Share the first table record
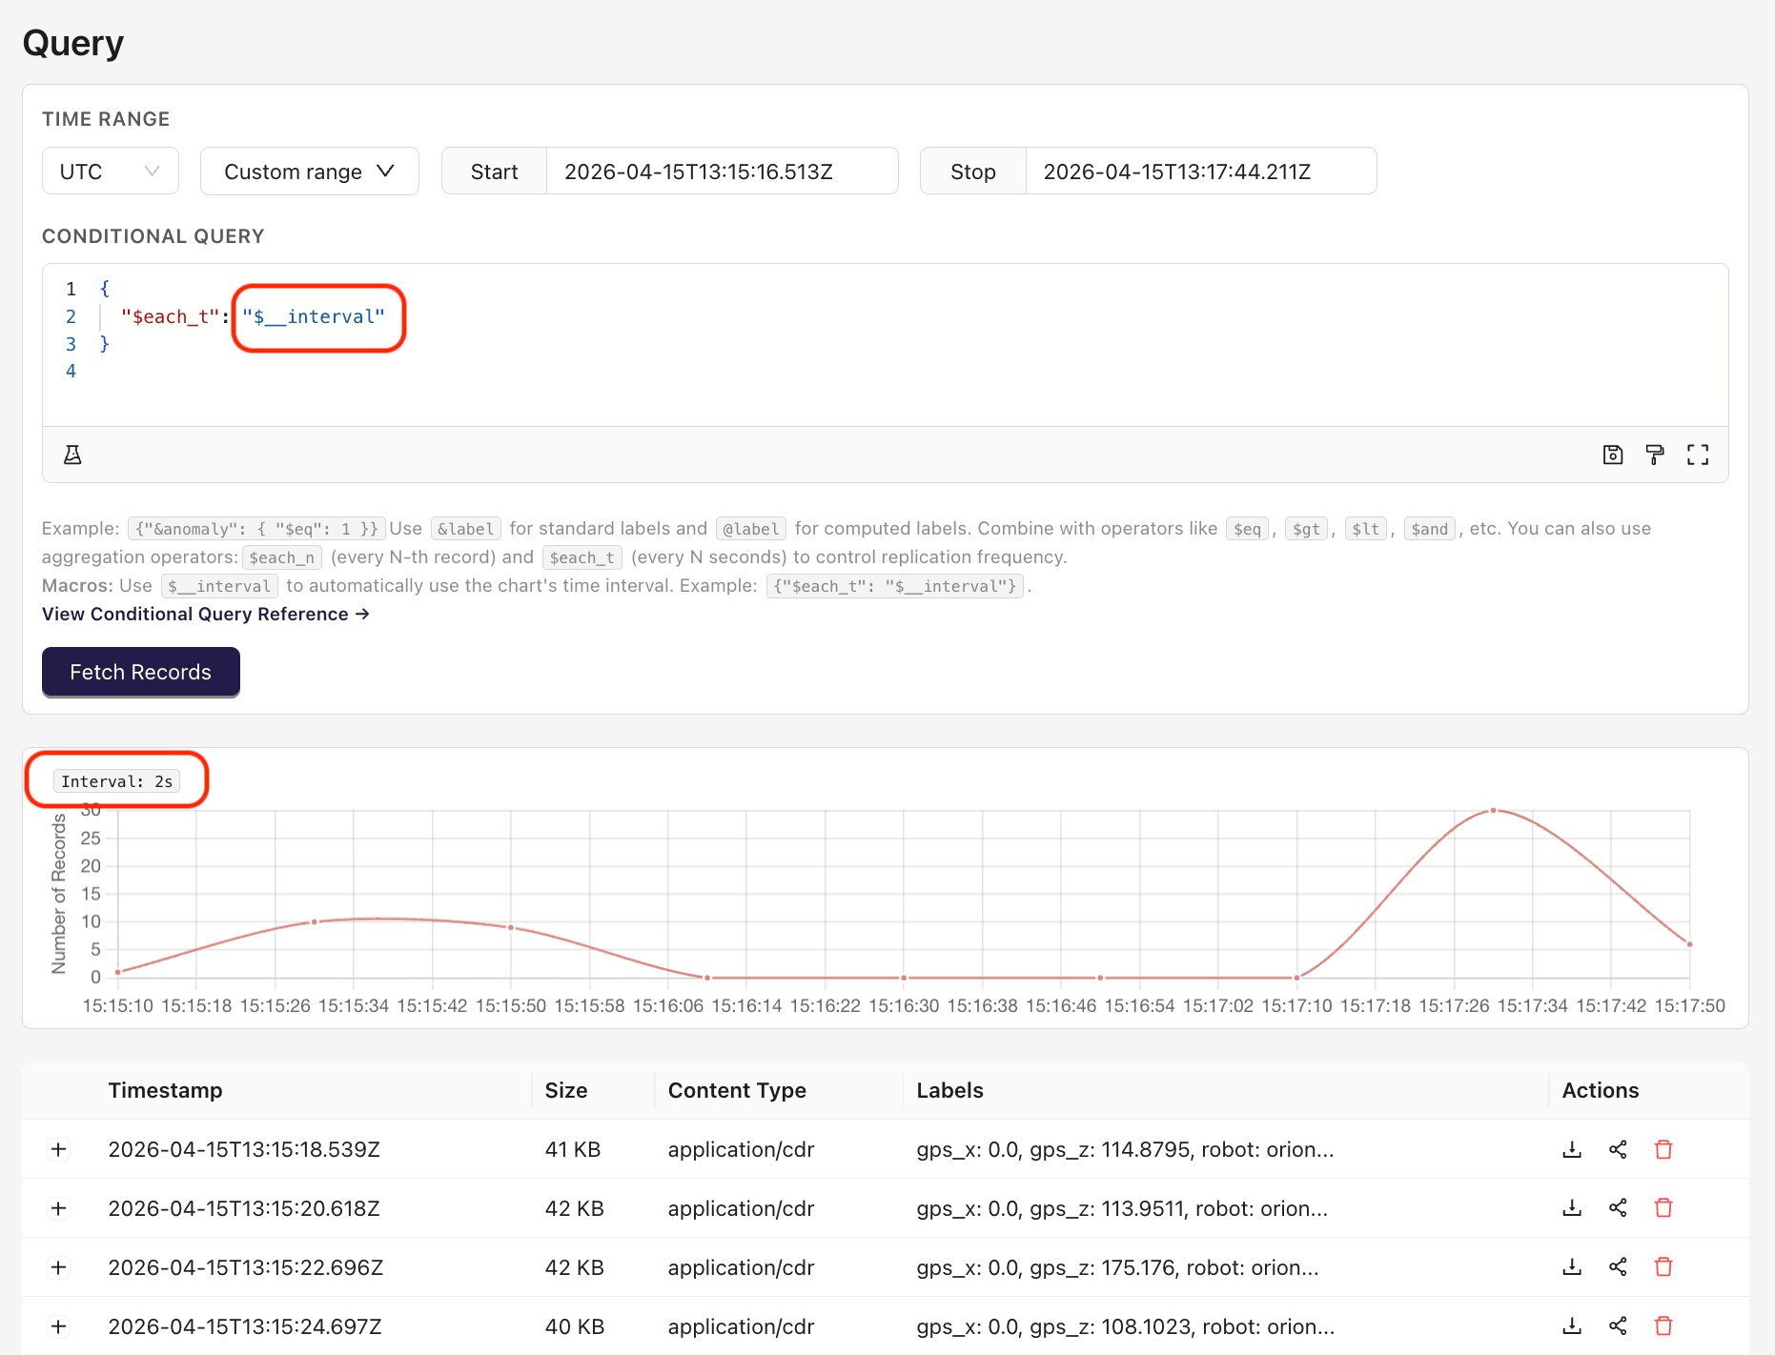This screenshot has width=1775, height=1355. (1618, 1149)
